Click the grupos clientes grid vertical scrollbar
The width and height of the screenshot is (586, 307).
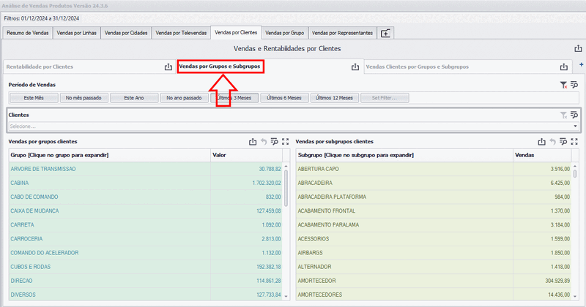point(286,189)
